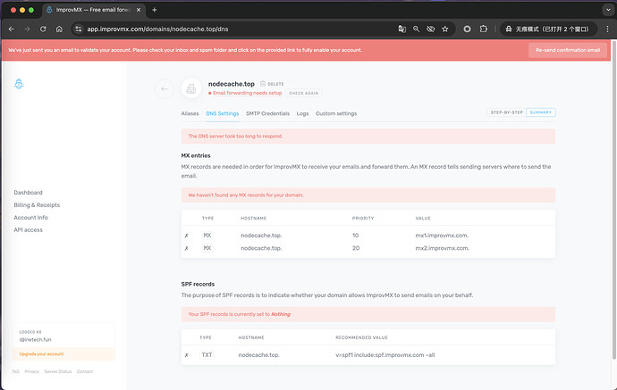Screen dimensions: 617x390
Task: Click the circular back arrow button
Action: 164,88
